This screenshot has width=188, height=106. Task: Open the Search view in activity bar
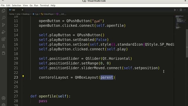tap(4, 18)
